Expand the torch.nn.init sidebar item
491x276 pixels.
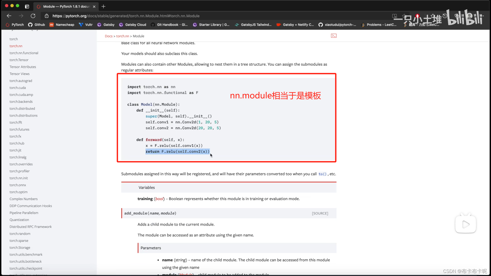[x=19, y=178]
